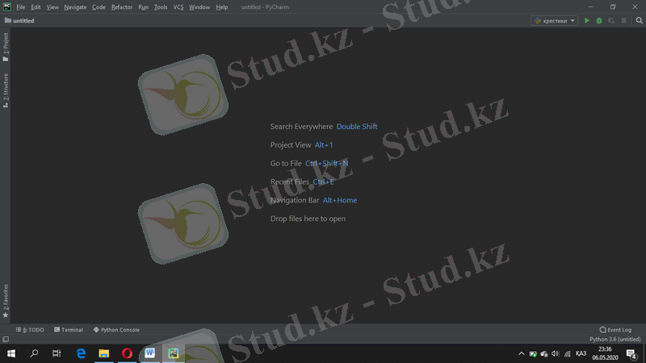Image resolution: width=646 pixels, height=363 pixels.
Task: Click the Double Shift shortcut text
Action: click(357, 127)
